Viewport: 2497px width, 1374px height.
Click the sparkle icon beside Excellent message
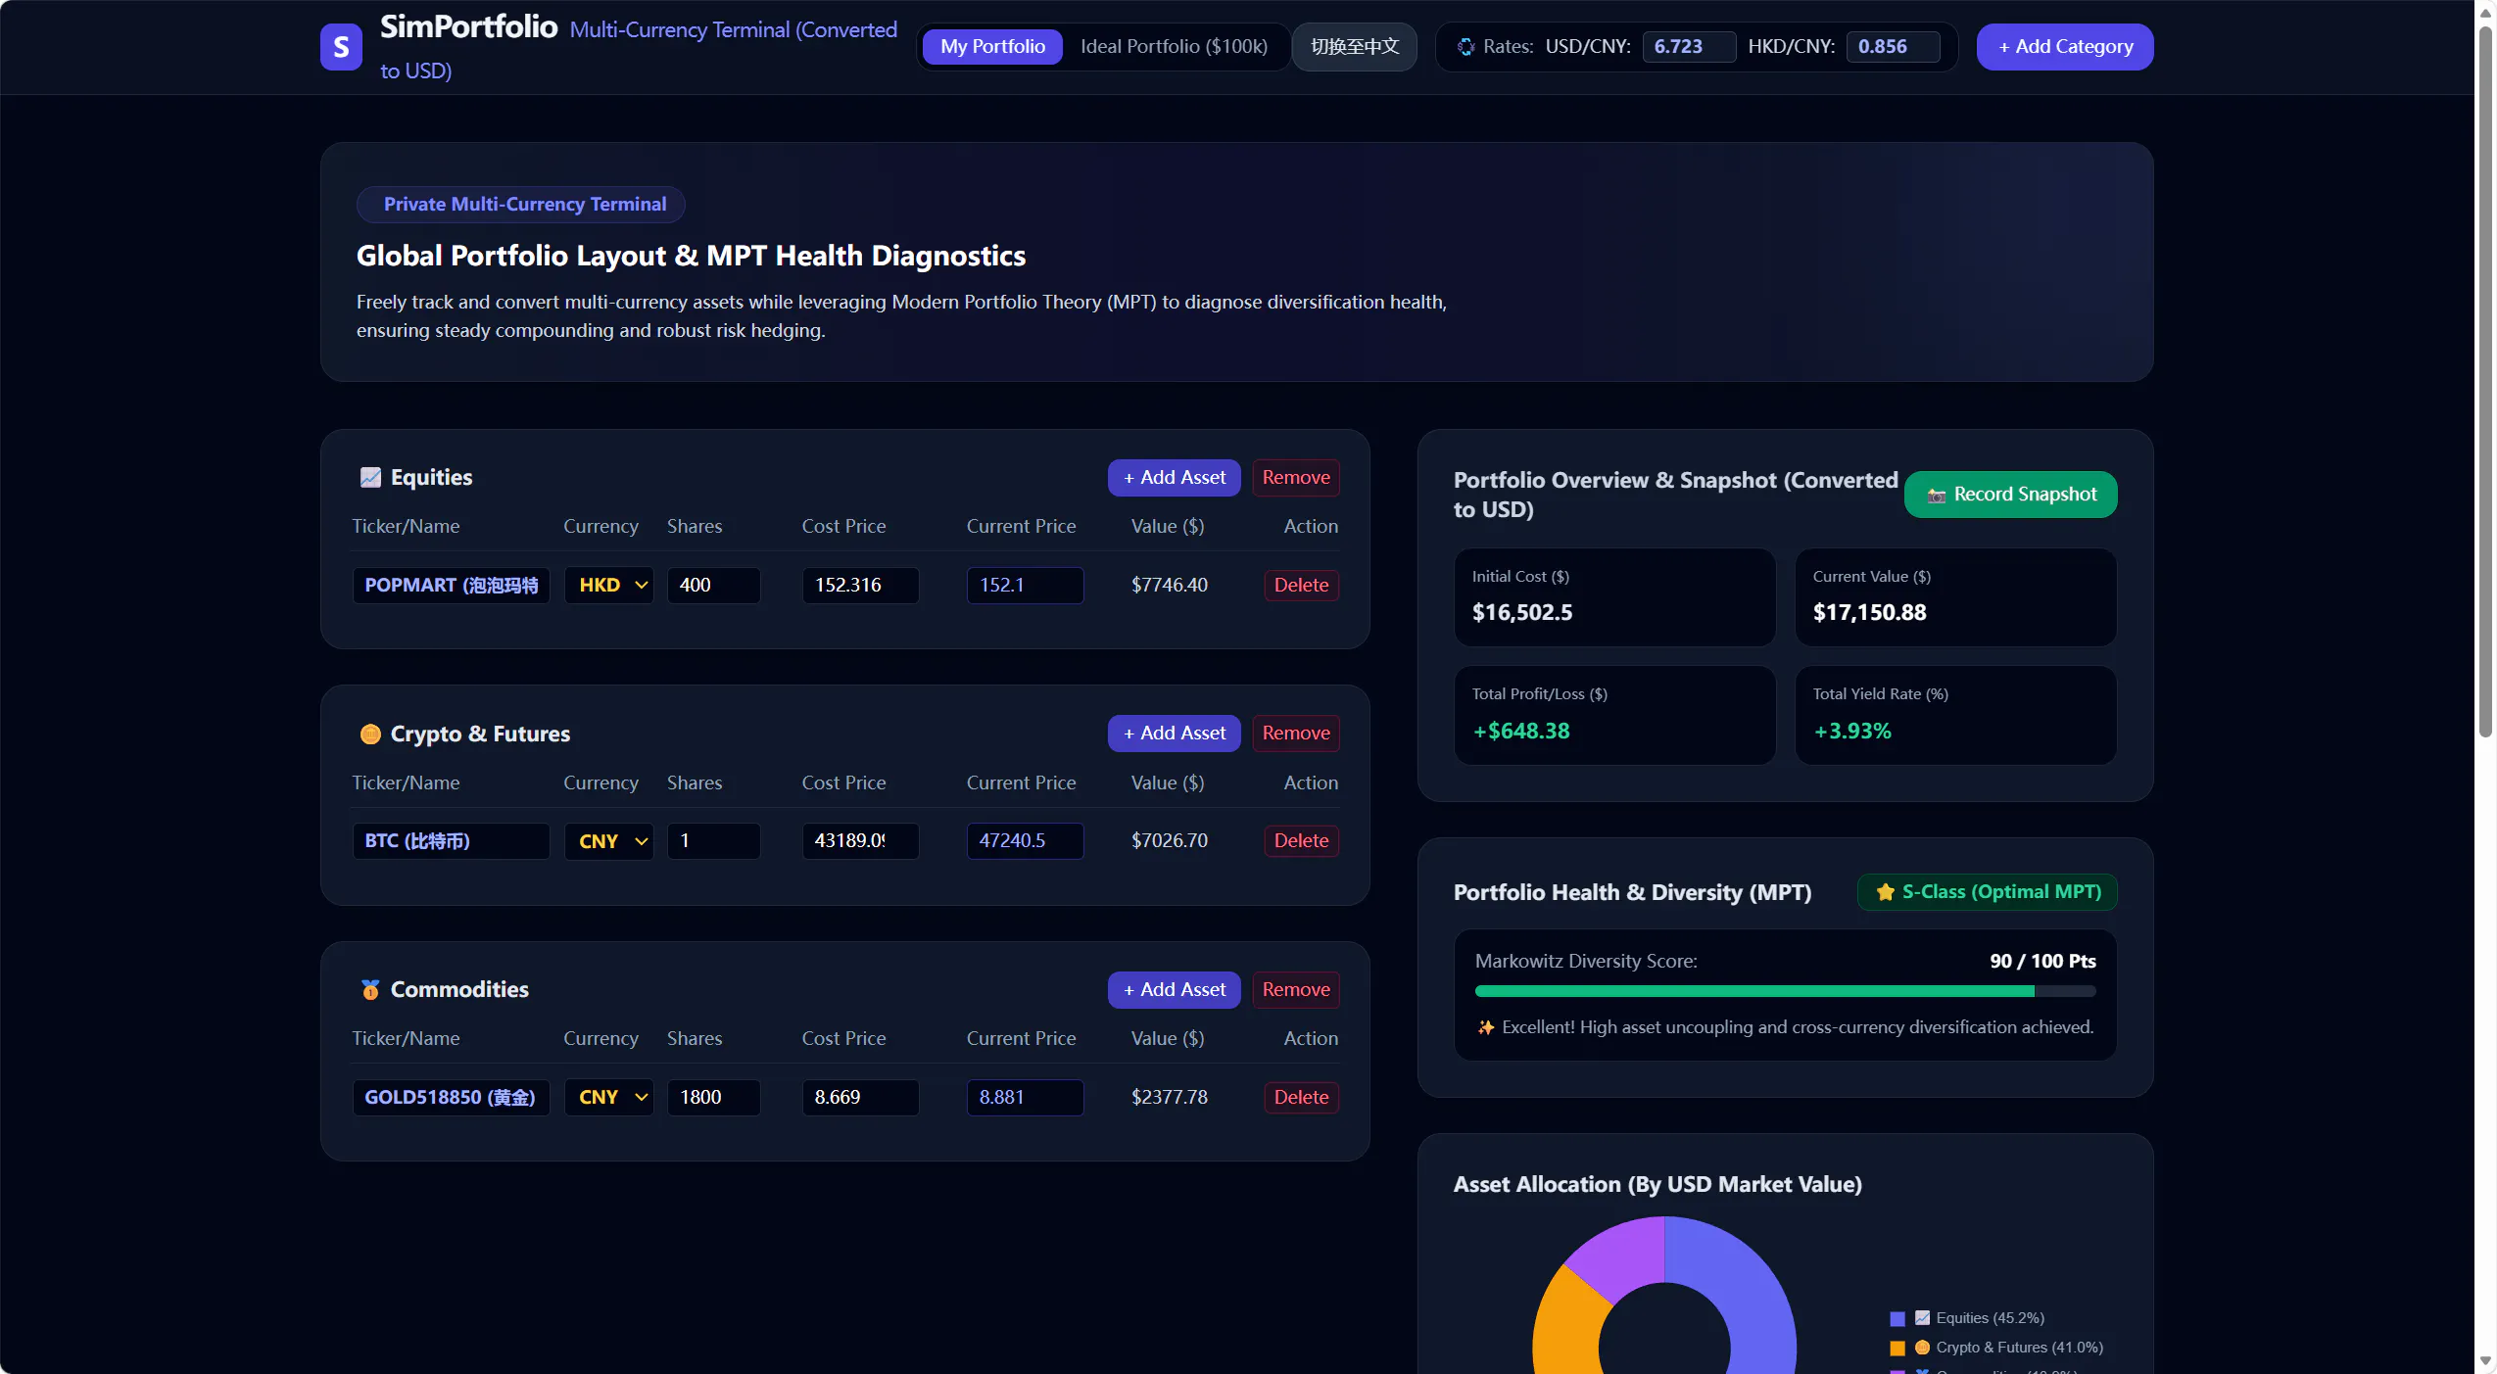(1486, 1027)
